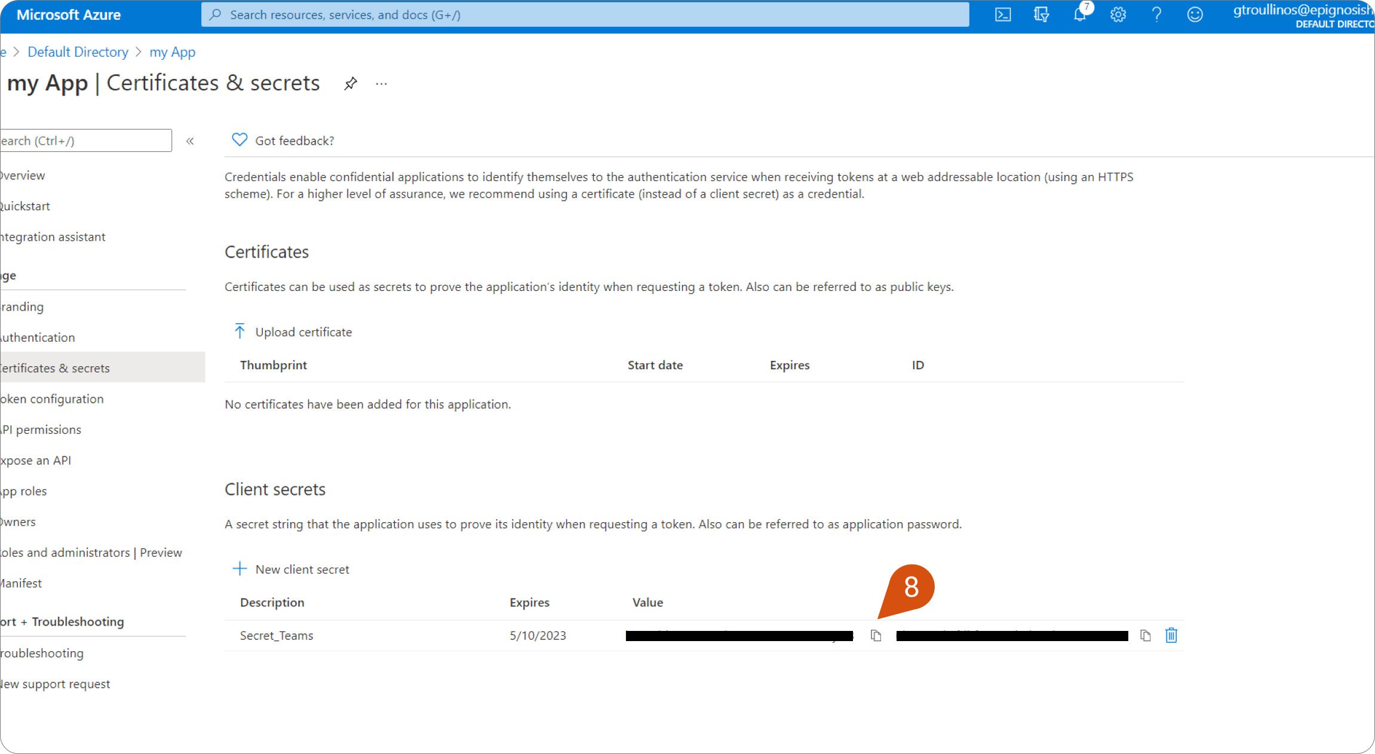The height and width of the screenshot is (754, 1375).
Task: Open portal settings gear
Action: pos(1118,15)
